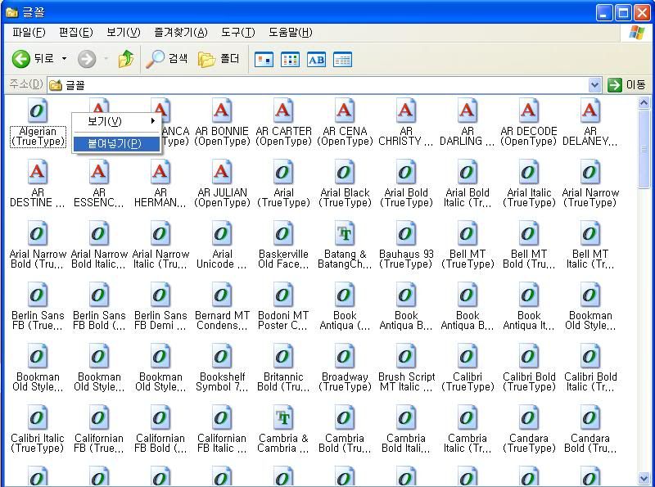This screenshot has height=487, width=655.
Task: Click the 'Candara Bold (Tru...' label
Action: point(590,443)
